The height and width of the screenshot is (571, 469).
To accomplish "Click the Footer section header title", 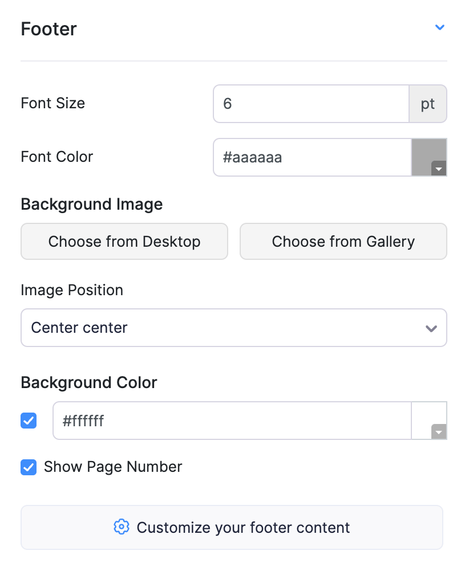I will pyautogui.click(x=49, y=29).
